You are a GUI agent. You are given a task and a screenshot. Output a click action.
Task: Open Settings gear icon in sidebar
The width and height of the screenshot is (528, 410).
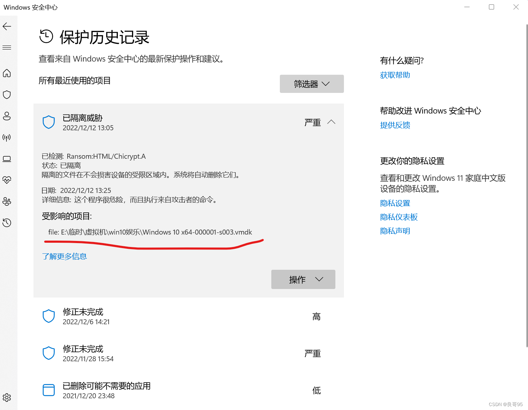click(x=7, y=398)
